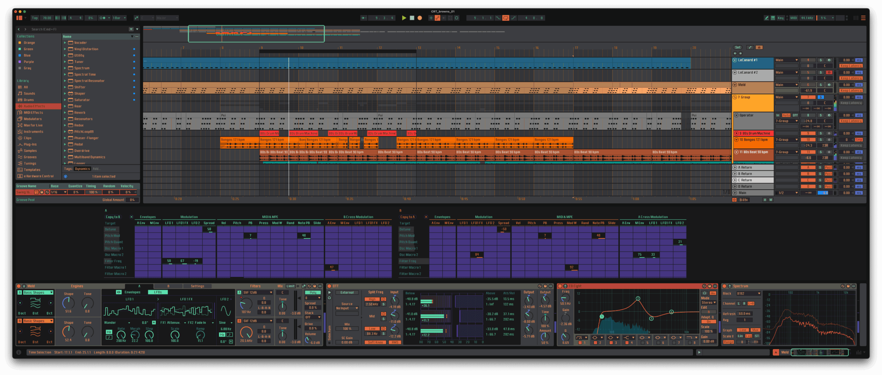Click the Arrangement Record button
This screenshot has width=882, height=375.
pyautogui.click(x=420, y=18)
